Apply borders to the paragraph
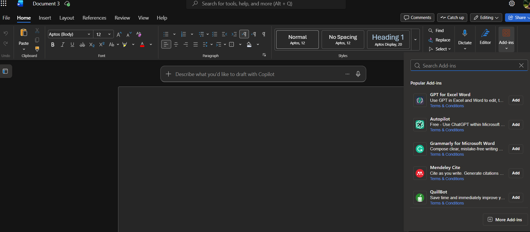530x232 pixels. coord(232,45)
